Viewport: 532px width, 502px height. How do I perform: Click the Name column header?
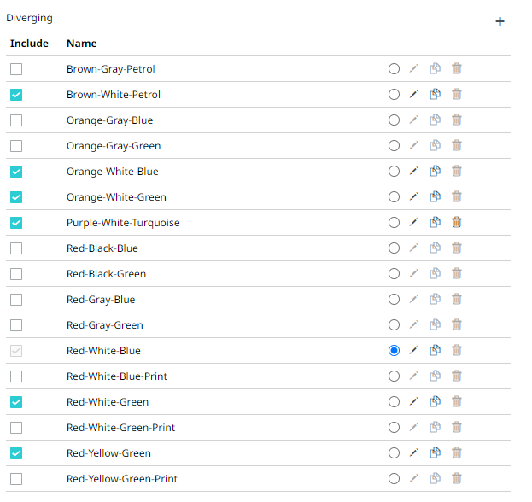click(x=82, y=44)
